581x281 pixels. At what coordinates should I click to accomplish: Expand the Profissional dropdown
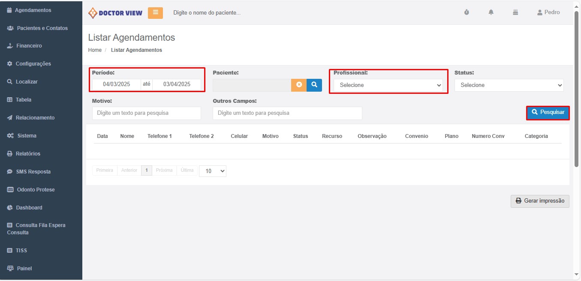pyautogui.click(x=388, y=85)
